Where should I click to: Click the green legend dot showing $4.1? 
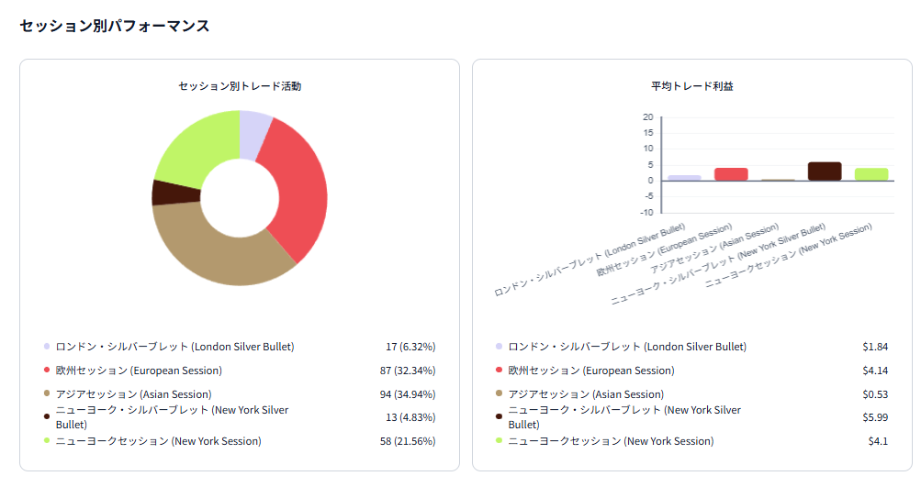499,441
